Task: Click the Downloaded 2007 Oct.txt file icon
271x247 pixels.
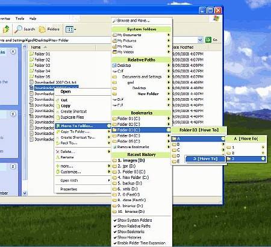Action: pyautogui.click(x=31, y=82)
